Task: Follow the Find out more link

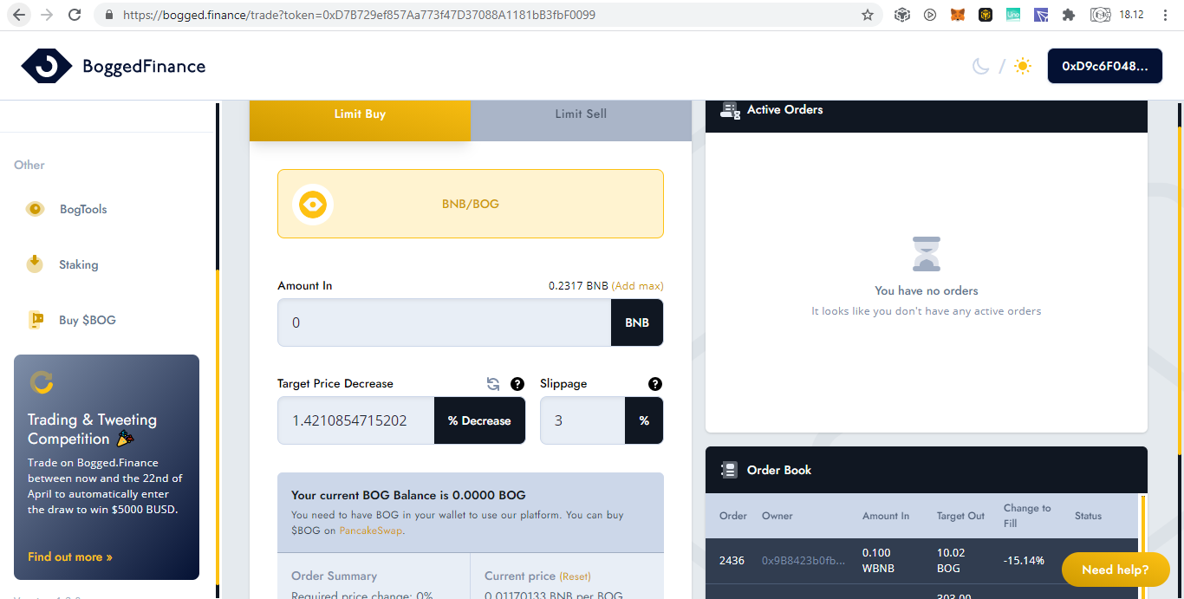Action: [70, 557]
